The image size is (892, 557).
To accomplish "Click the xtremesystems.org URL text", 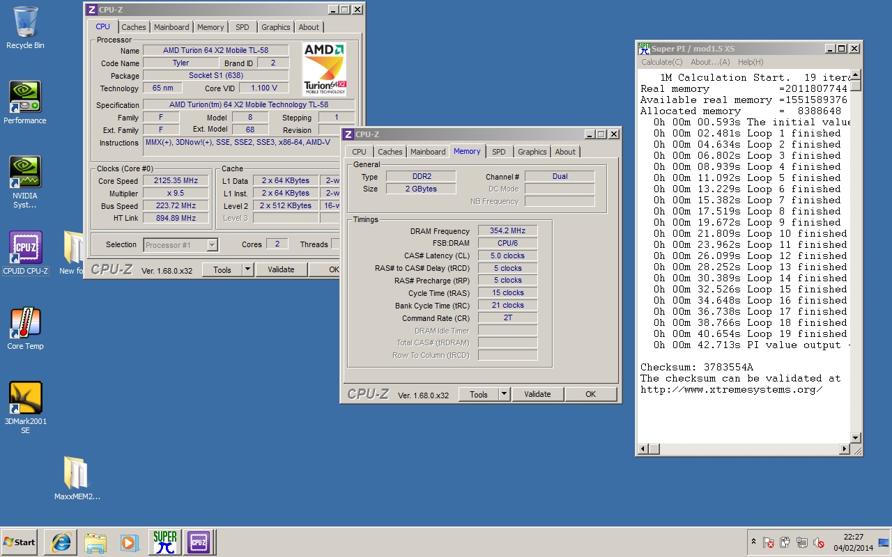I will coord(732,389).
